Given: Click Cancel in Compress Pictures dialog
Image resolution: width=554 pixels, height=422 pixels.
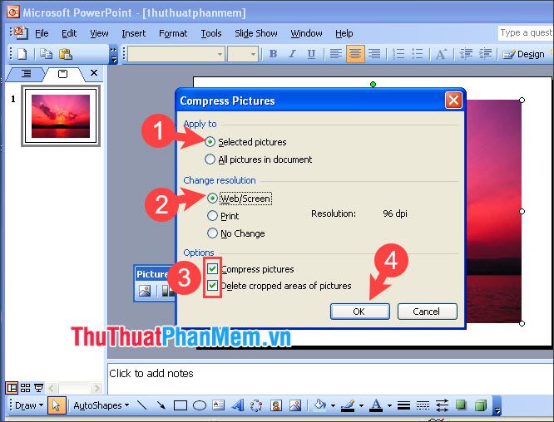Looking at the screenshot, I should 427,312.
